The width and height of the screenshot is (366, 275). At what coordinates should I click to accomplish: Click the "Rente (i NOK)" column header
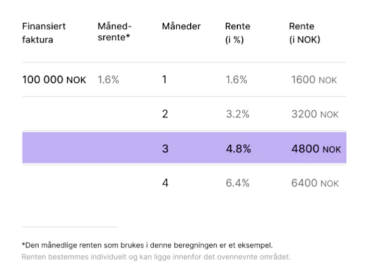[304, 33]
